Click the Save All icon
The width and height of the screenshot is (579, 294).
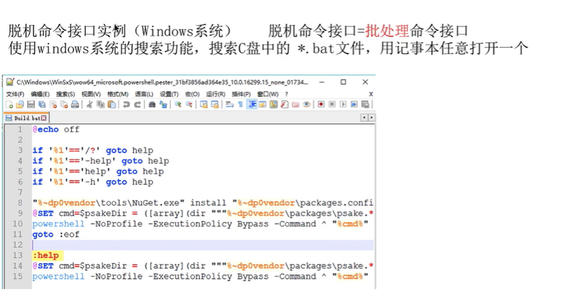coord(42,105)
